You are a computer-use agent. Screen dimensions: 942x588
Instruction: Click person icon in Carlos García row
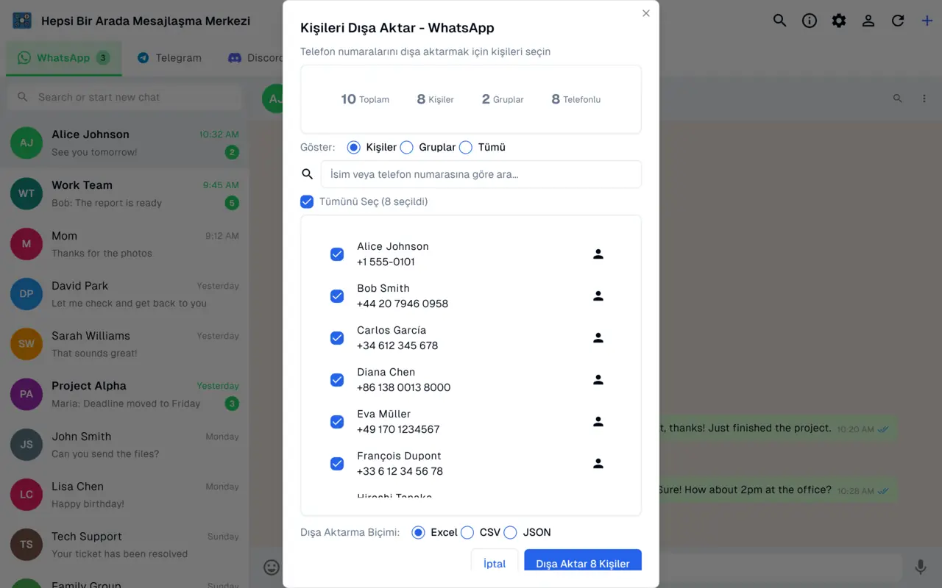coord(598,337)
